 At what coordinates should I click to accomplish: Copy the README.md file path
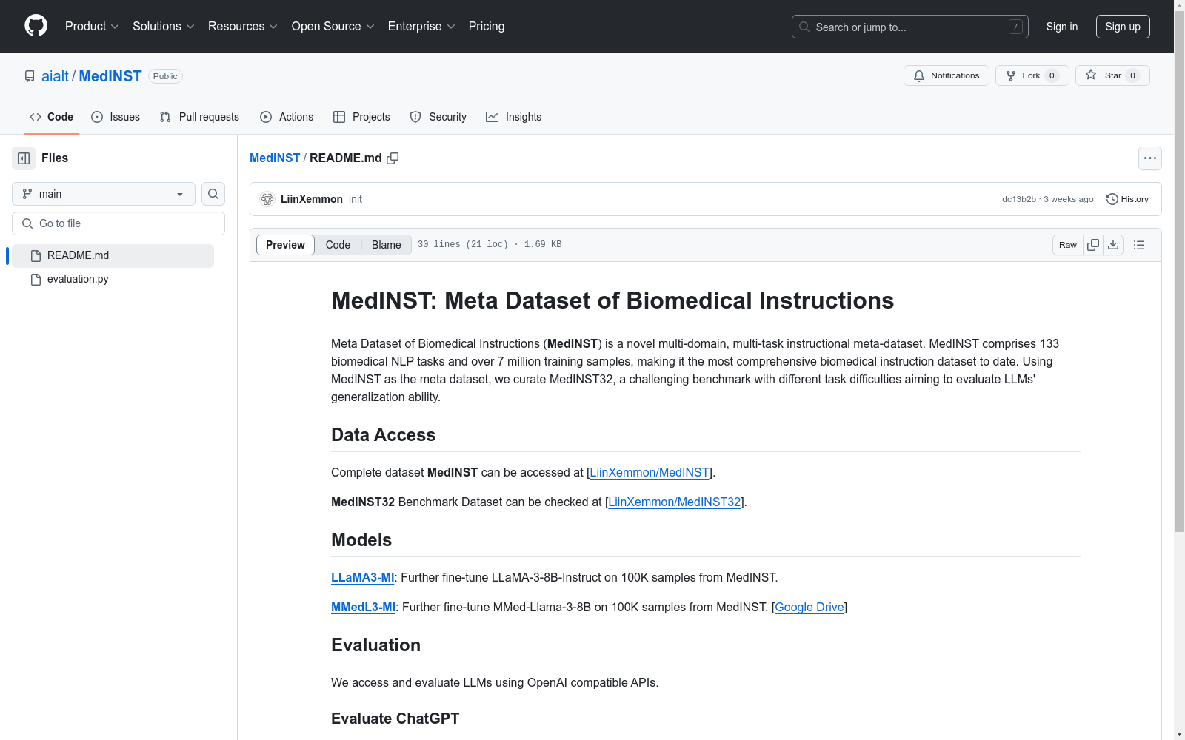click(x=393, y=158)
